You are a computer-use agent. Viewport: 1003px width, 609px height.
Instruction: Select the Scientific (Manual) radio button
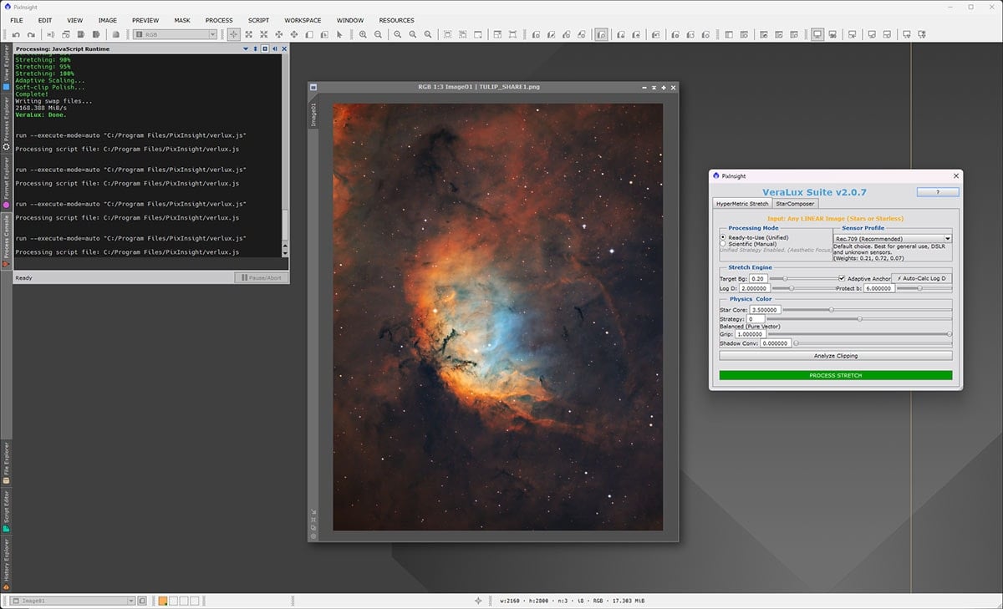tap(721, 244)
